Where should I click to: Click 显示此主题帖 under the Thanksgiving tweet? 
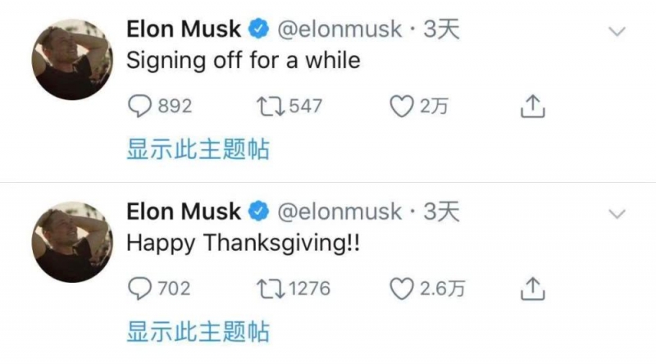coord(198,331)
